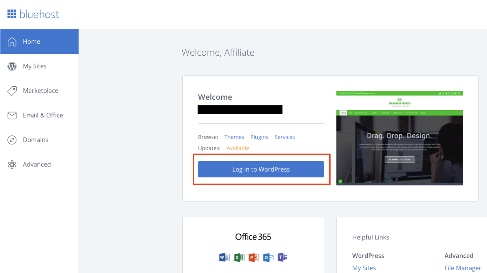Click the Word icon under Office 365
Viewport: 487px width, 273px height.
coord(224,257)
